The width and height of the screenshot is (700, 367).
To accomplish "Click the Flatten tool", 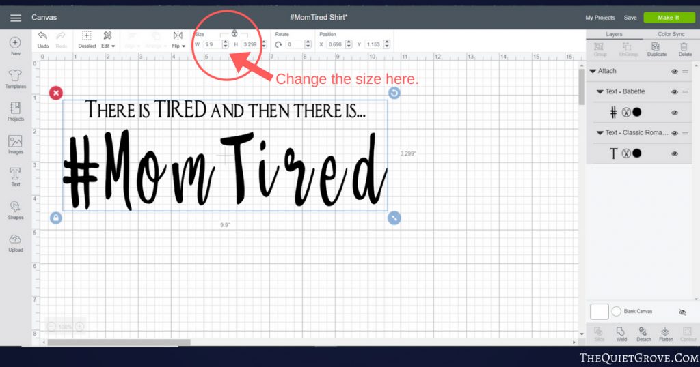I will coord(666,334).
